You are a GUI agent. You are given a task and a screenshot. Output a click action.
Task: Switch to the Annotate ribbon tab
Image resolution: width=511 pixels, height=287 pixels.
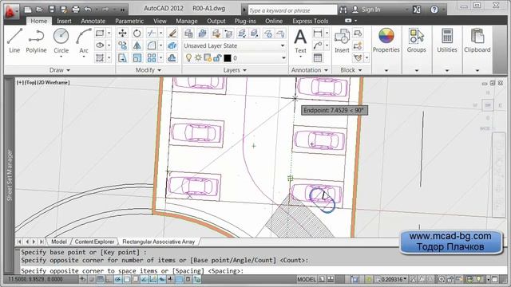click(x=93, y=21)
